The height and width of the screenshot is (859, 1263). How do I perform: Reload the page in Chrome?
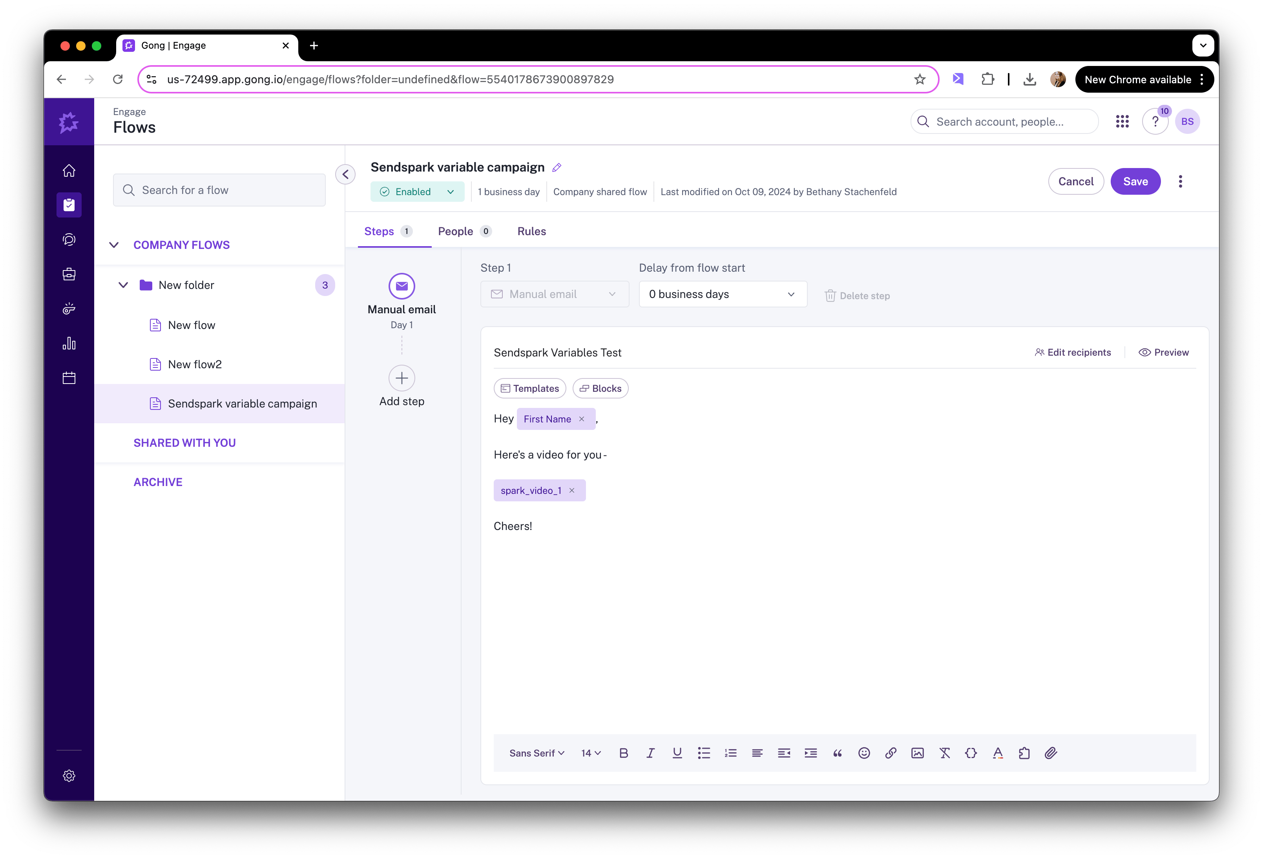[x=118, y=79]
